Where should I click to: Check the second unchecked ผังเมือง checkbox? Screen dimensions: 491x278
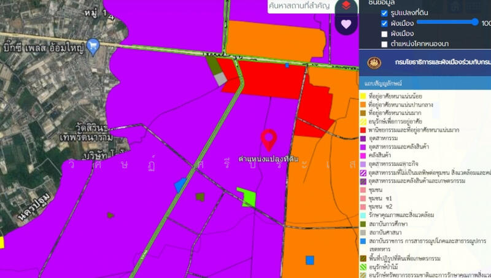pyautogui.click(x=384, y=34)
